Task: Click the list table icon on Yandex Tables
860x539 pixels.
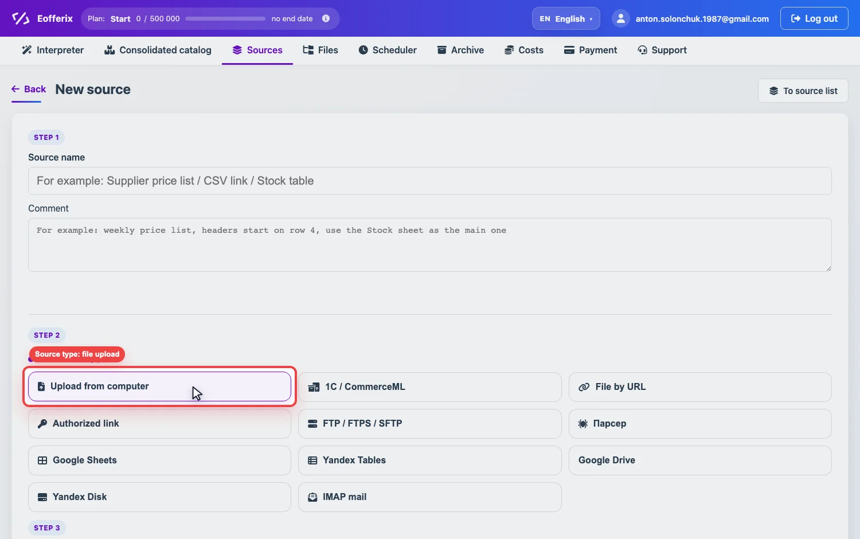Action: click(312, 460)
